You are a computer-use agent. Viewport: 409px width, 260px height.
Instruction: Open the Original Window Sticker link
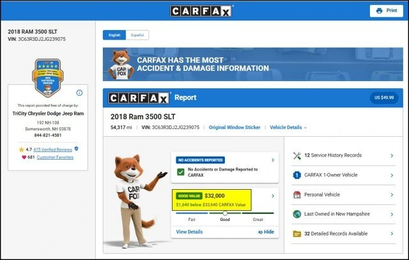coord(235,127)
